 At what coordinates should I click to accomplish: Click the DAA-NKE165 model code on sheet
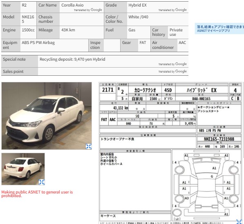[x=201, y=99]
